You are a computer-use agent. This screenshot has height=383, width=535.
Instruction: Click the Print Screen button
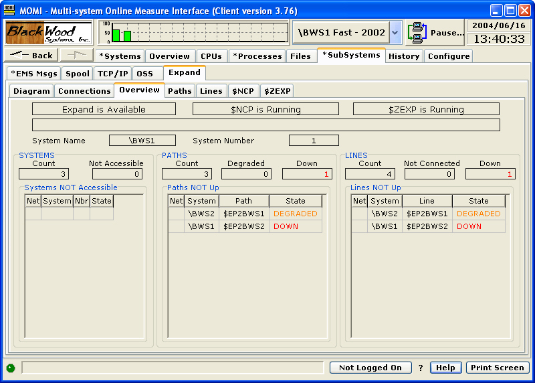pos(498,368)
